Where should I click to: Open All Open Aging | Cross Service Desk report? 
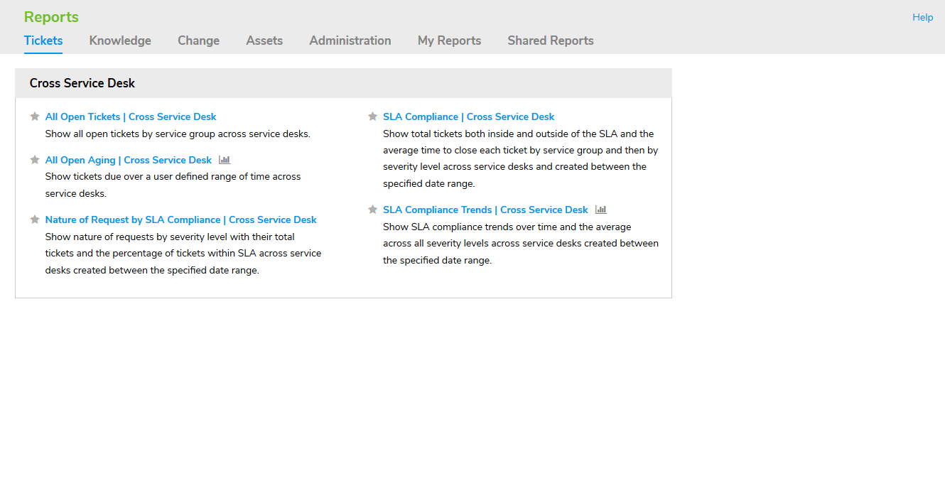click(x=129, y=160)
